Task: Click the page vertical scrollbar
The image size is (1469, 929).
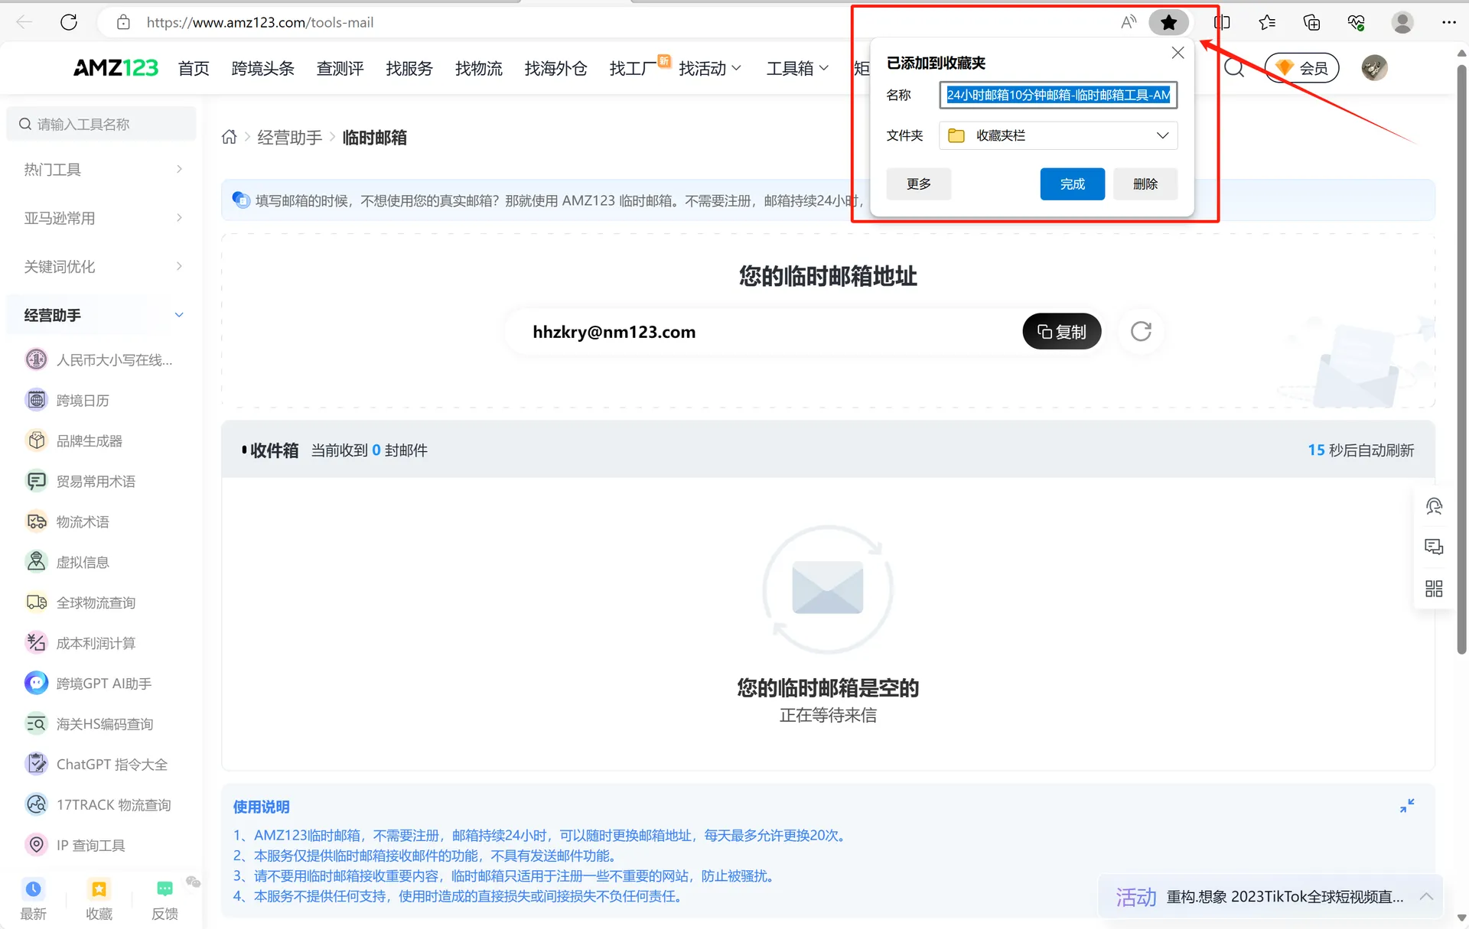Action: click(x=1461, y=359)
